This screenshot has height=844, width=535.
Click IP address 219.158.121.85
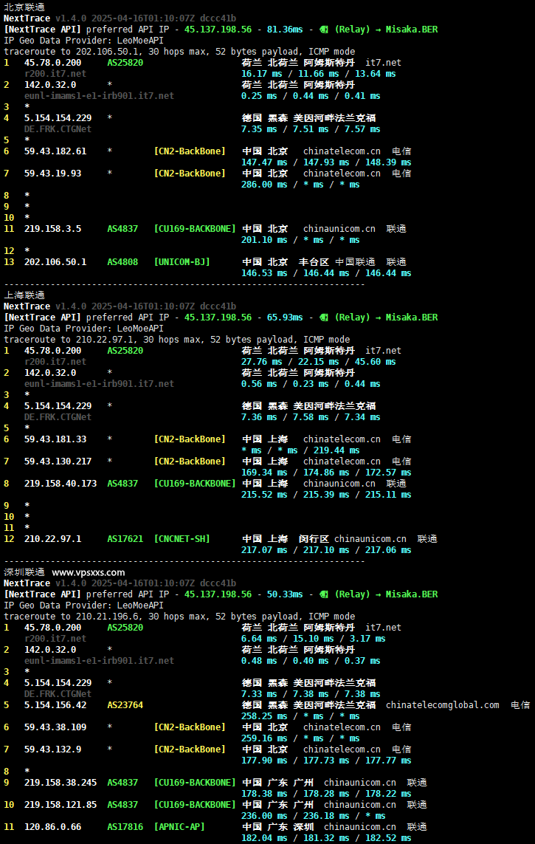[x=61, y=805]
